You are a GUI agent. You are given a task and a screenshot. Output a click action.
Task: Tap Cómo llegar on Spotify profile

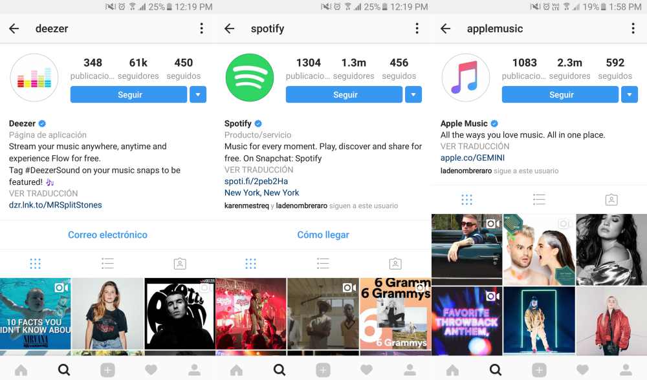[x=323, y=235]
